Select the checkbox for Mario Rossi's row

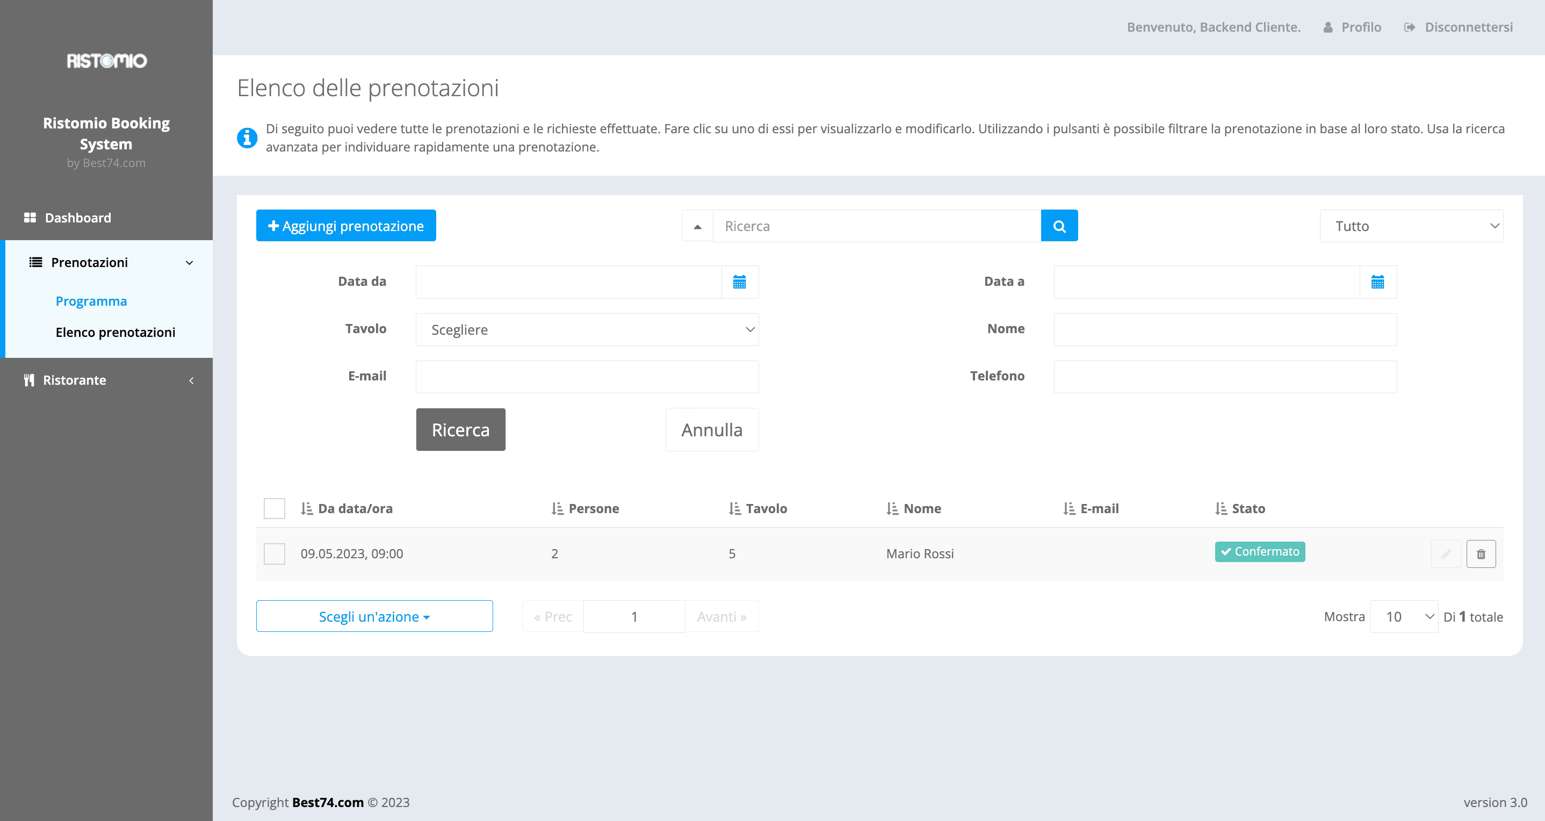click(x=274, y=553)
